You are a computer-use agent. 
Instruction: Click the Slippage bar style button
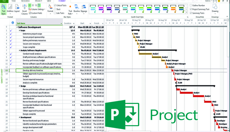[x=84, y=9]
